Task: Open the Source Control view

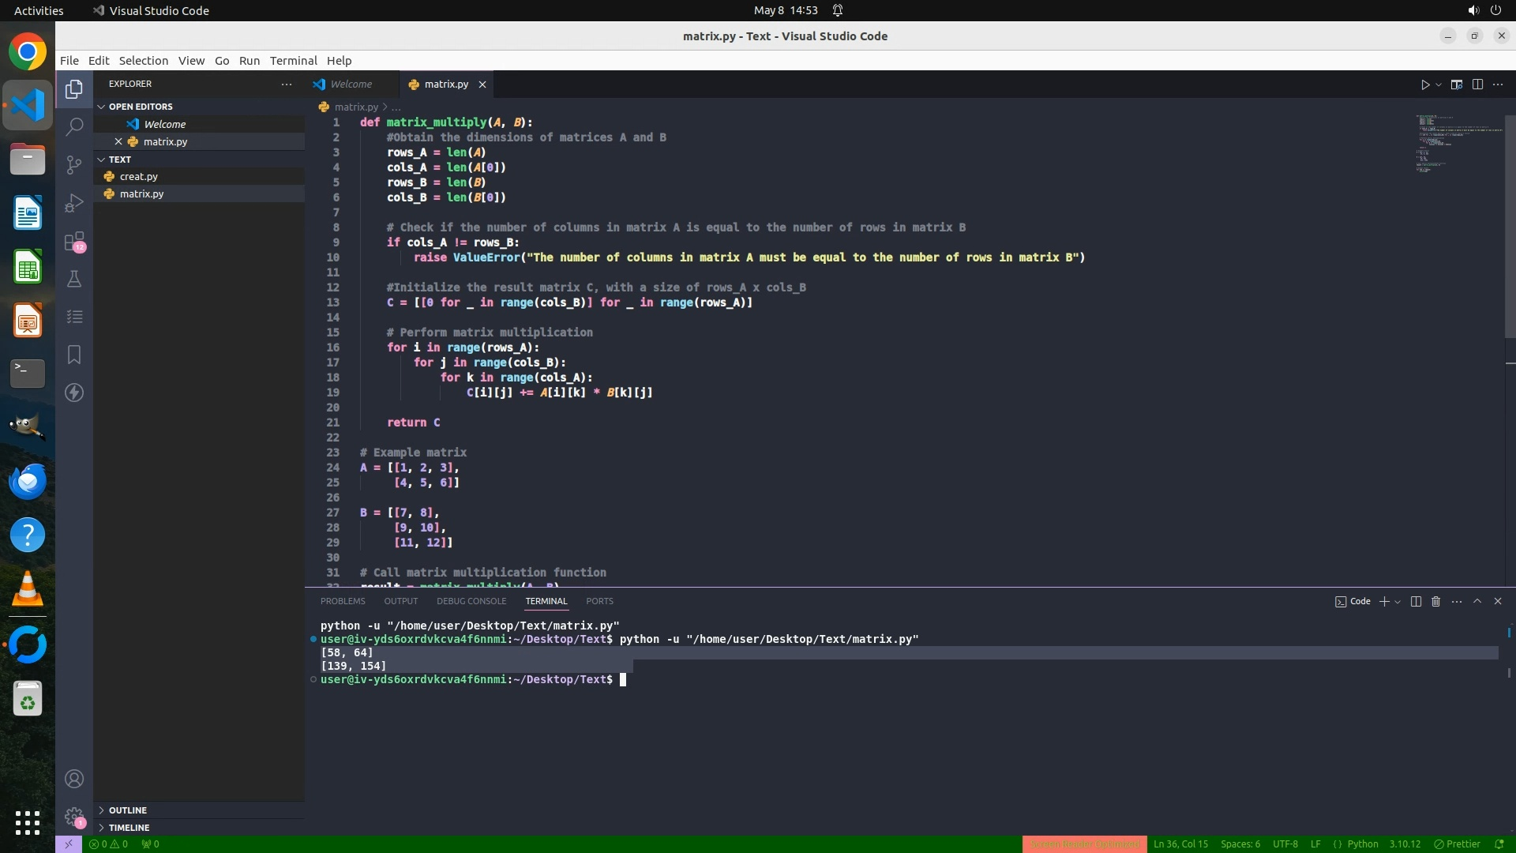Action: 74,164
